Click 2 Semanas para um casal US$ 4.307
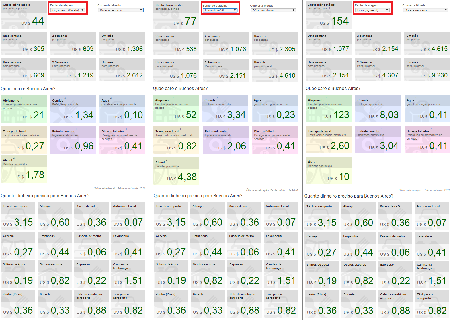 [378, 70]
